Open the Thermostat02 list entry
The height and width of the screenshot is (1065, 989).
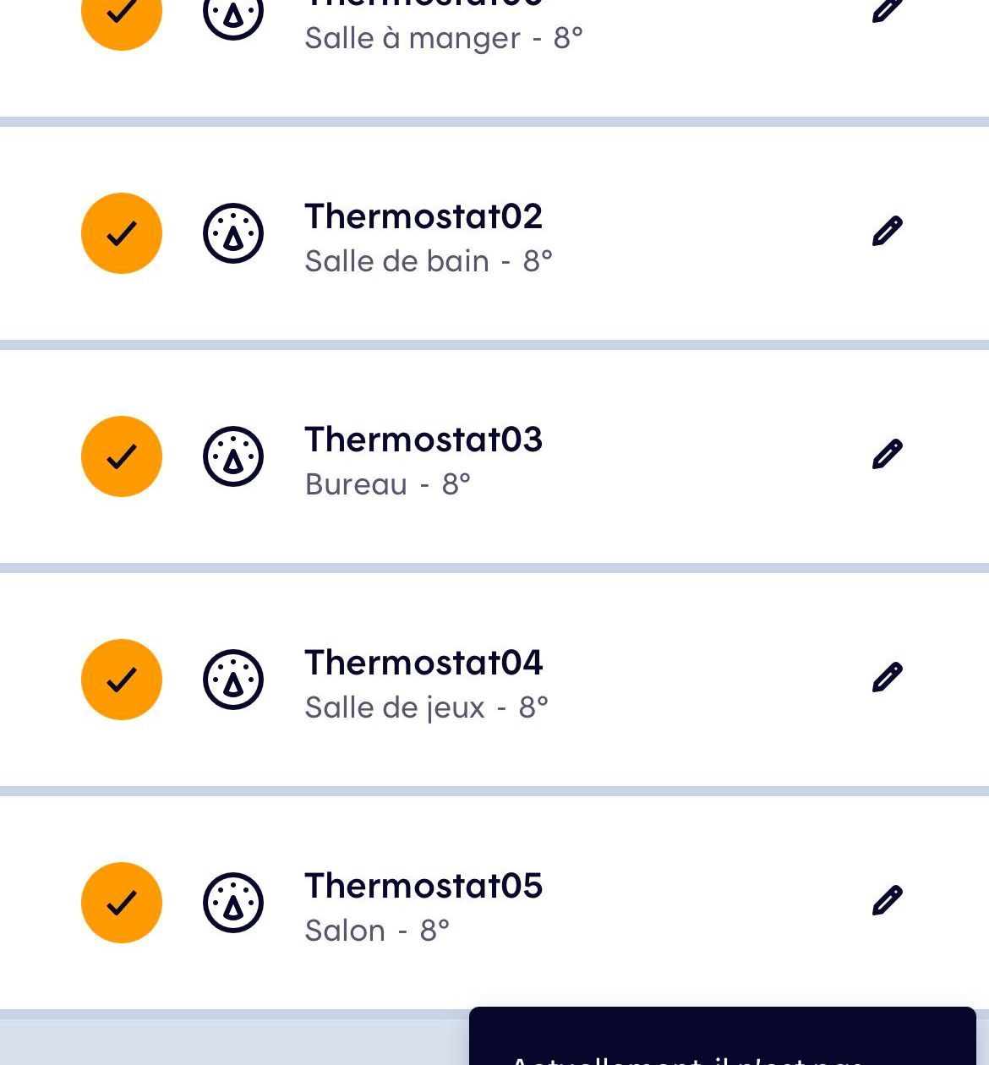(x=494, y=233)
